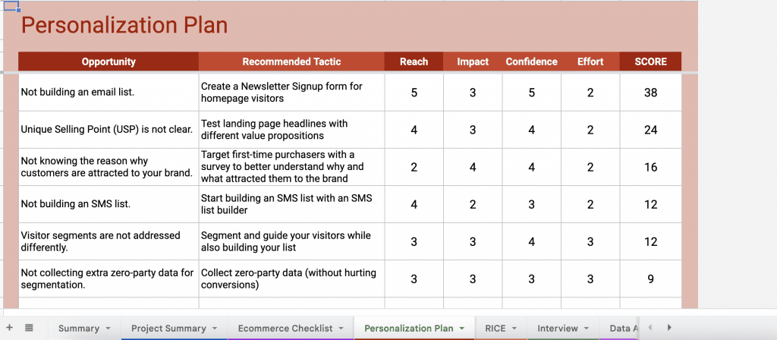Open the RICE tab dropdown arrow
The image size is (777, 340).
point(514,329)
